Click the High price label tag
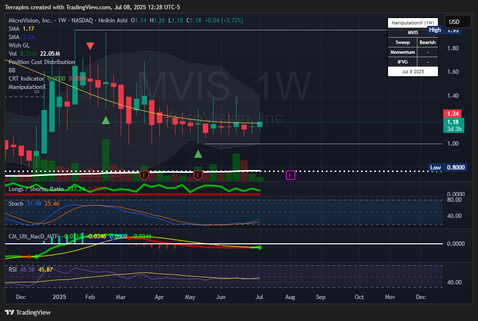 click(x=435, y=30)
